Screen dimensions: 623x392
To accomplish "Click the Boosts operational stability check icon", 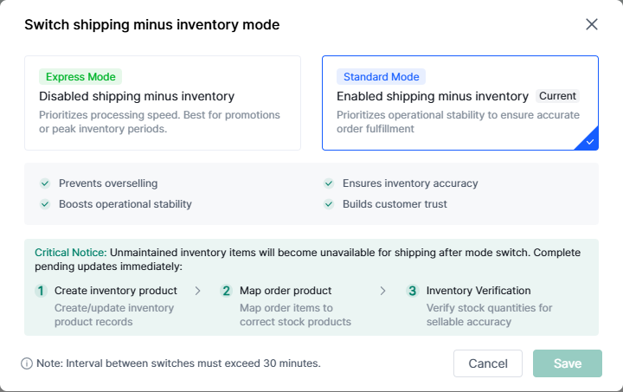I will point(45,204).
